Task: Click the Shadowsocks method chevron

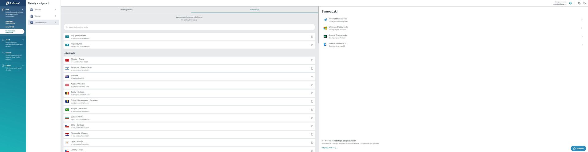Action: 55,22
